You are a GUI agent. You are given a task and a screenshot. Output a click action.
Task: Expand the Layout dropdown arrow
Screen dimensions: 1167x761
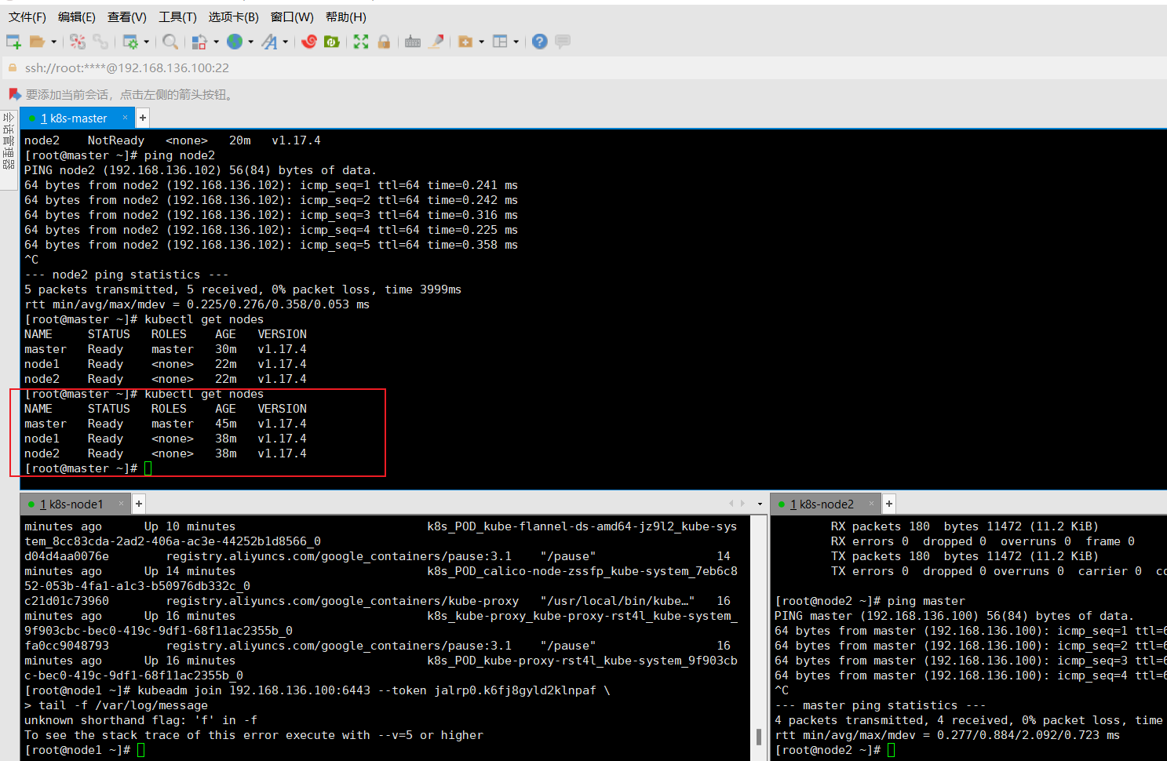tap(516, 42)
